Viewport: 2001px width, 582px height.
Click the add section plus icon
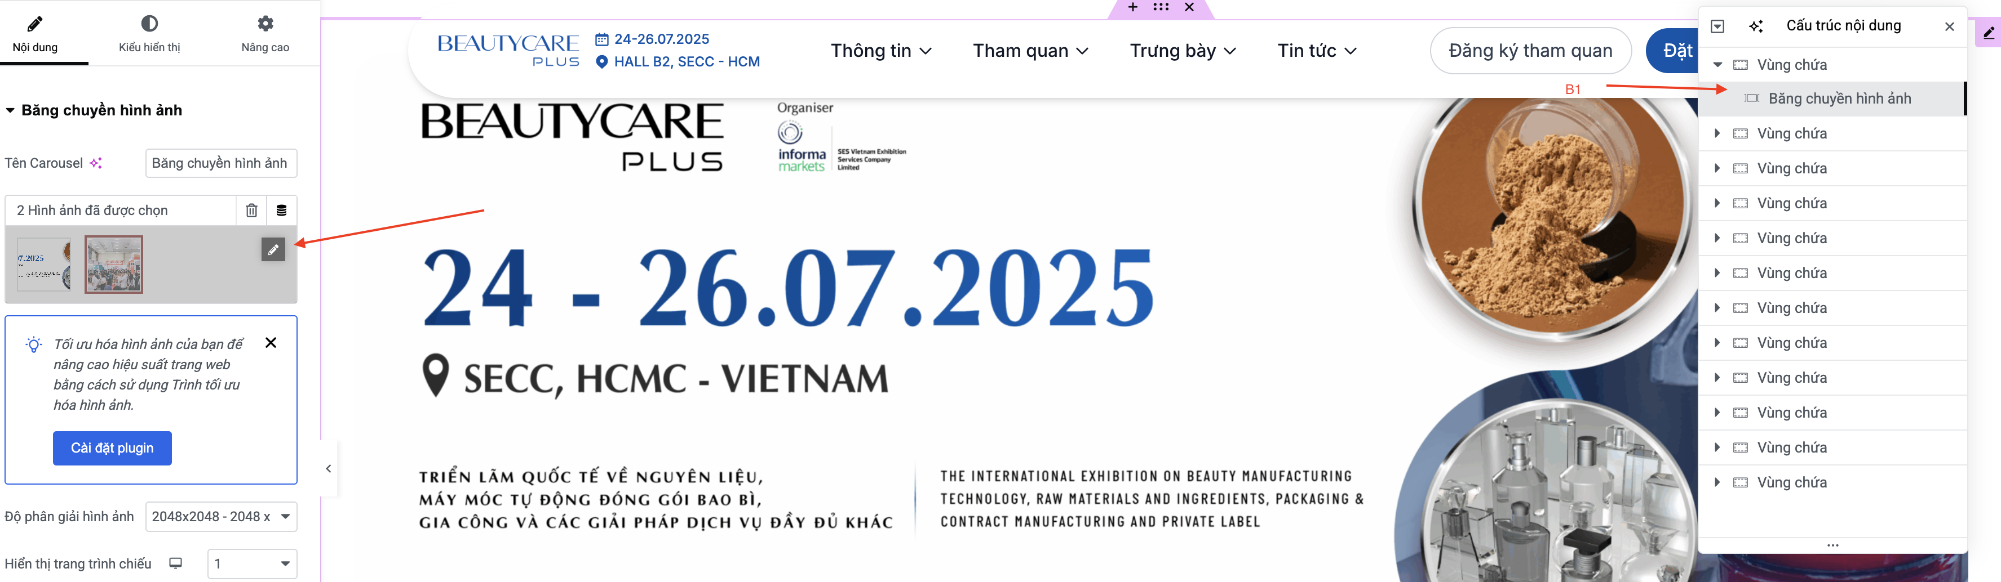(x=1132, y=7)
